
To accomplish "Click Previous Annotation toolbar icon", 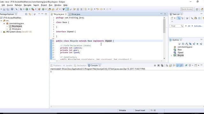I will pos(91,9).
